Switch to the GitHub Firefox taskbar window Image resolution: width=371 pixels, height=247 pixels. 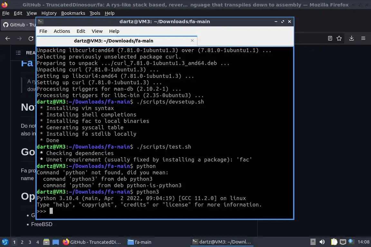tap(92, 242)
